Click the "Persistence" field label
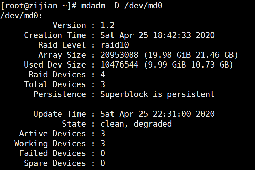The width and height of the screenshot is (255, 170). (x=60, y=94)
